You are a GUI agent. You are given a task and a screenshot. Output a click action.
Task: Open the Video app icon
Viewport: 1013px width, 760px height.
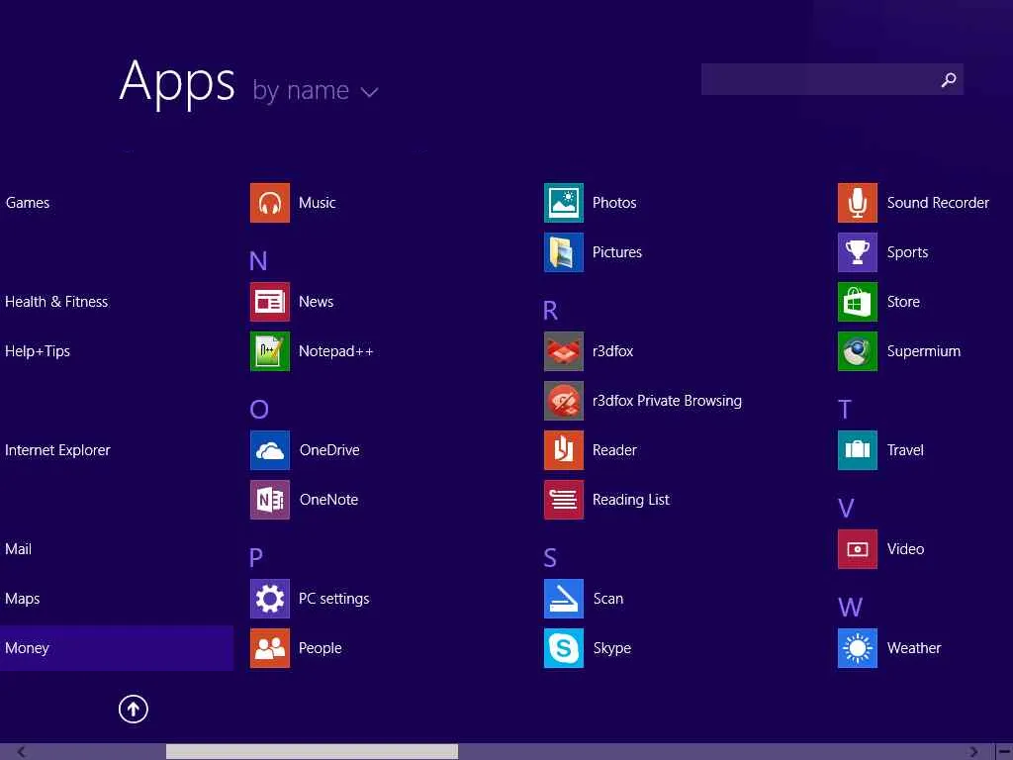coord(858,549)
